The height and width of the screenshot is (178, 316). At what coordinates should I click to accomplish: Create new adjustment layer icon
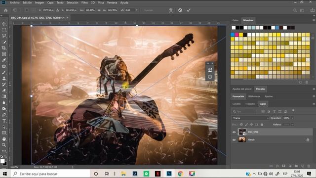290,166
